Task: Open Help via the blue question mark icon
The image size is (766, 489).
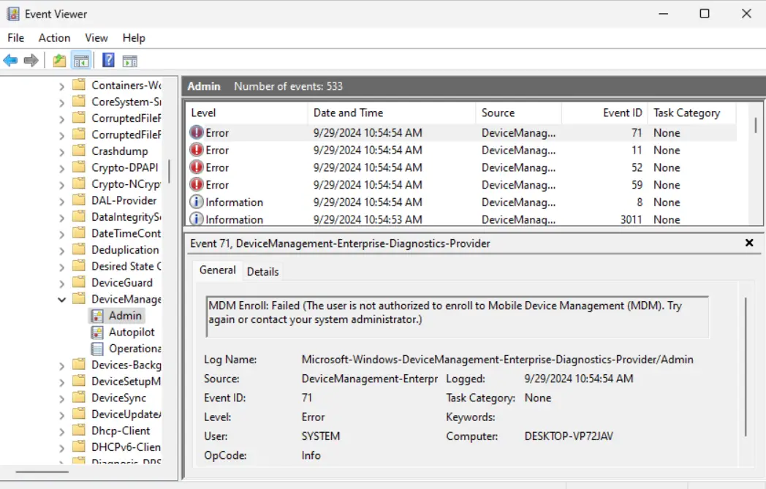Action: tap(108, 61)
